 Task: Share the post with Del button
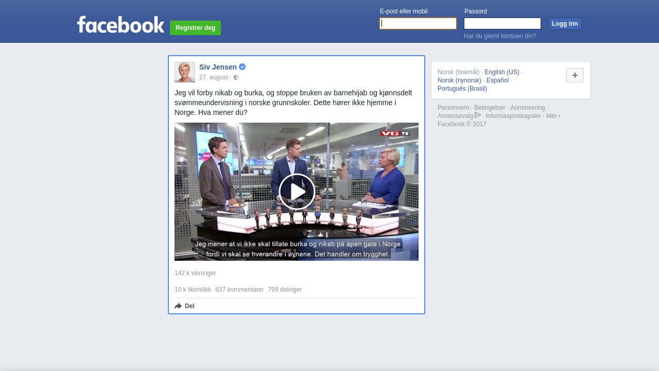(x=185, y=306)
